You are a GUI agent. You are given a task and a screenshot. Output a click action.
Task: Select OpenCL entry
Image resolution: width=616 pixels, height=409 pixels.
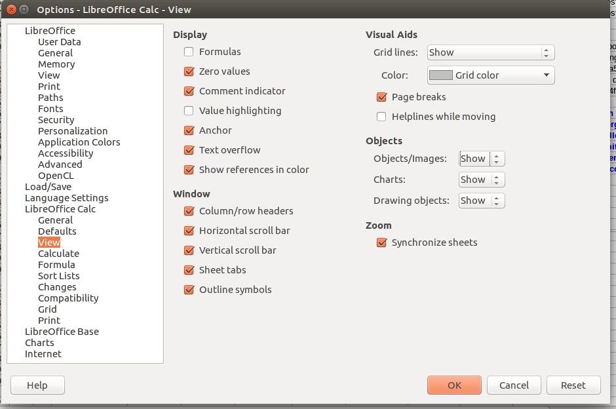[56, 176]
